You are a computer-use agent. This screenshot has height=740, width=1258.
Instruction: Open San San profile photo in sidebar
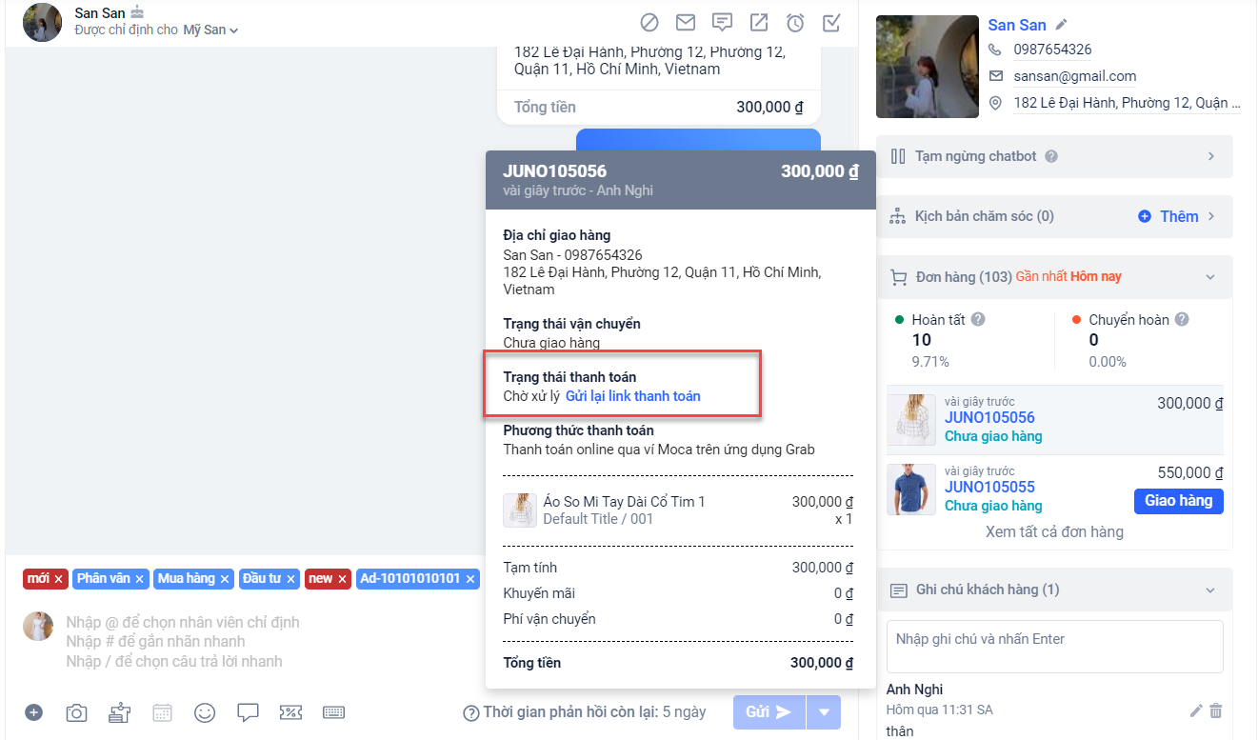[x=928, y=67]
